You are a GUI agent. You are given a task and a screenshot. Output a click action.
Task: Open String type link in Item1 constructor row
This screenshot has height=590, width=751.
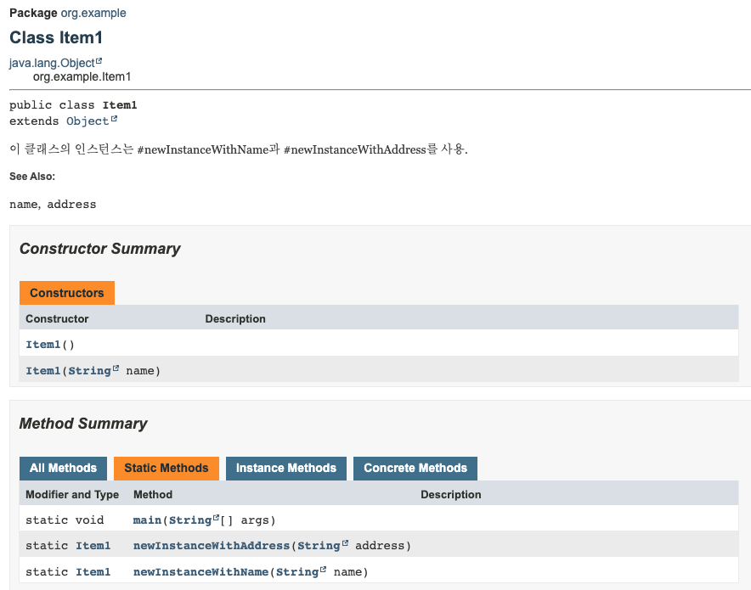pyautogui.click(x=89, y=371)
